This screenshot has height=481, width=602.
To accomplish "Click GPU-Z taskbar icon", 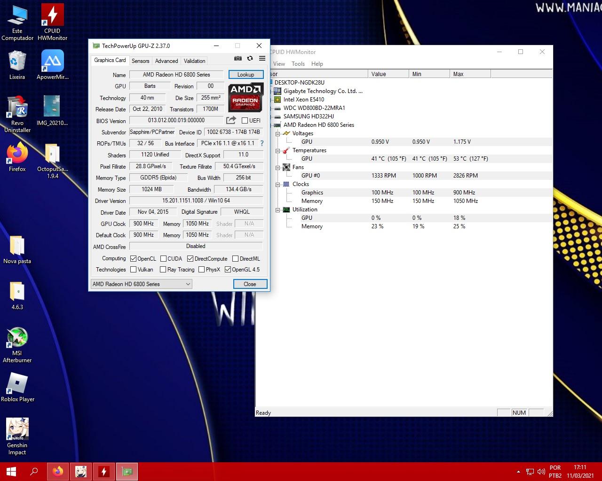I will click(127, 471).
